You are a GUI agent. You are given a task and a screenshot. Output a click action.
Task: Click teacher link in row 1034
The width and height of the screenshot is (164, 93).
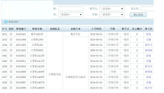149,45
